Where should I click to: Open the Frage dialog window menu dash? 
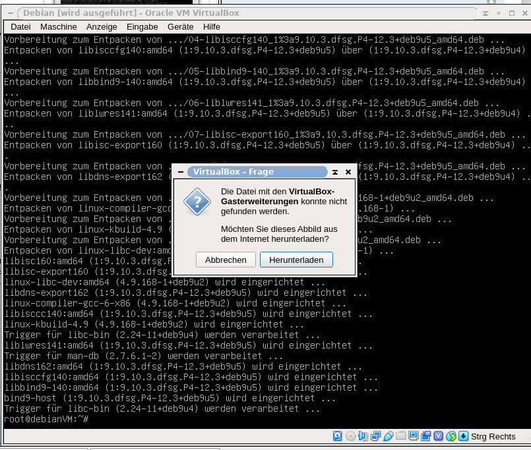coord(181,172)
